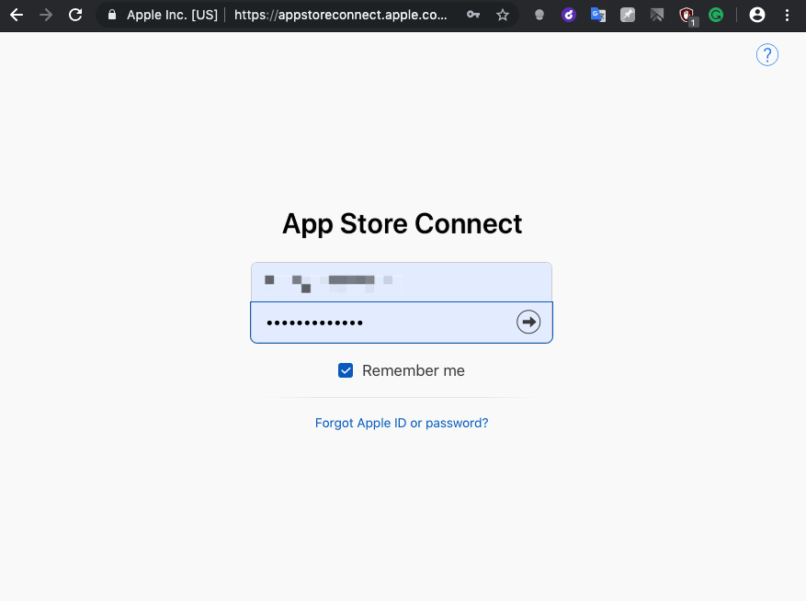806x601 pixels.
Task: Click the browser forward arrow
Action: coord(46,15)
